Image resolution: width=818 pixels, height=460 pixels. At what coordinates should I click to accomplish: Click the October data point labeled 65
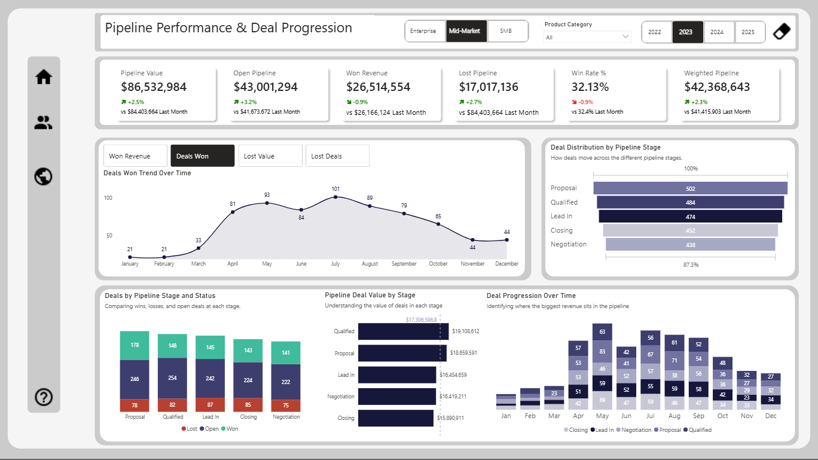tap(438, 224)
